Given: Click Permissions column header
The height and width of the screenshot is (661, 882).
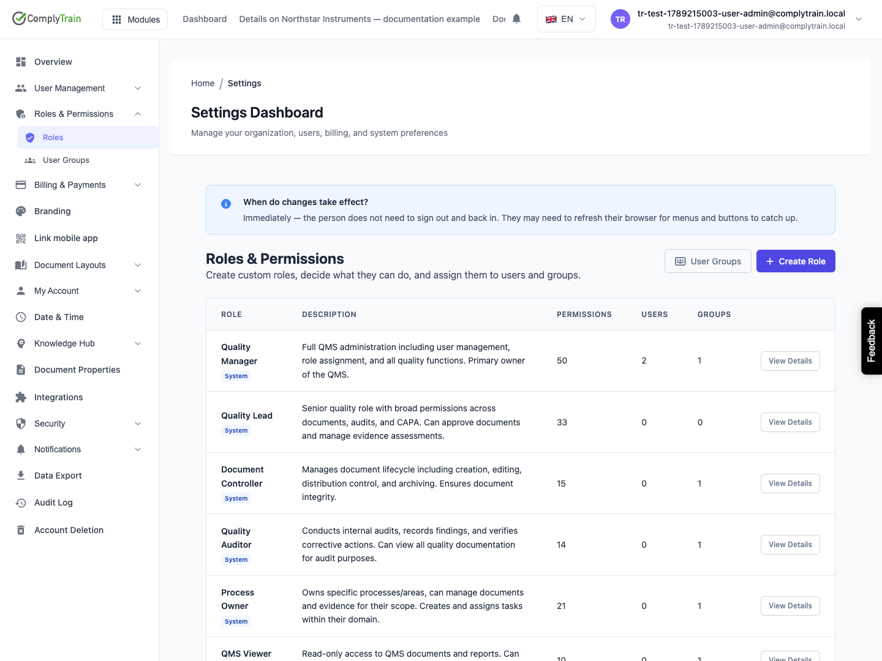Looking at the screenshot, I should coord(584,315).
